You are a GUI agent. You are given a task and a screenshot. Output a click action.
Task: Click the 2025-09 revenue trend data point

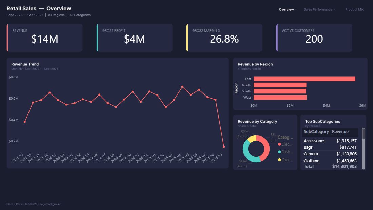pyautogui.click(x=224, y=147)
